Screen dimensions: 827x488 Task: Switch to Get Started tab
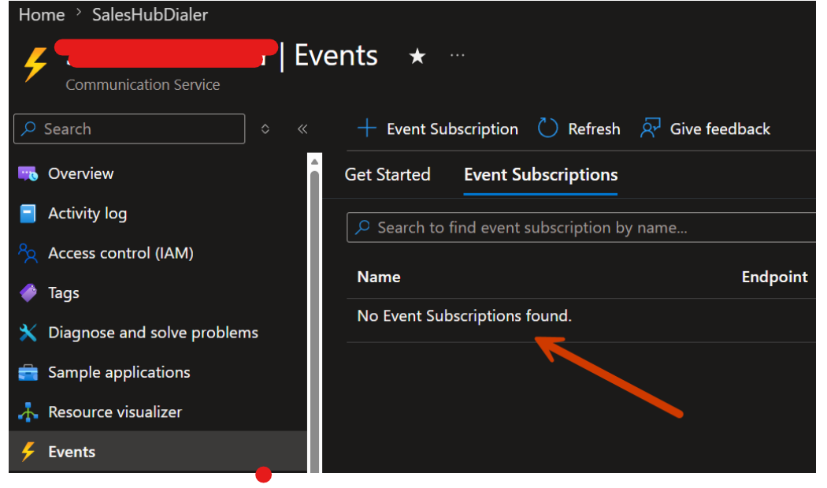(388, 175)
